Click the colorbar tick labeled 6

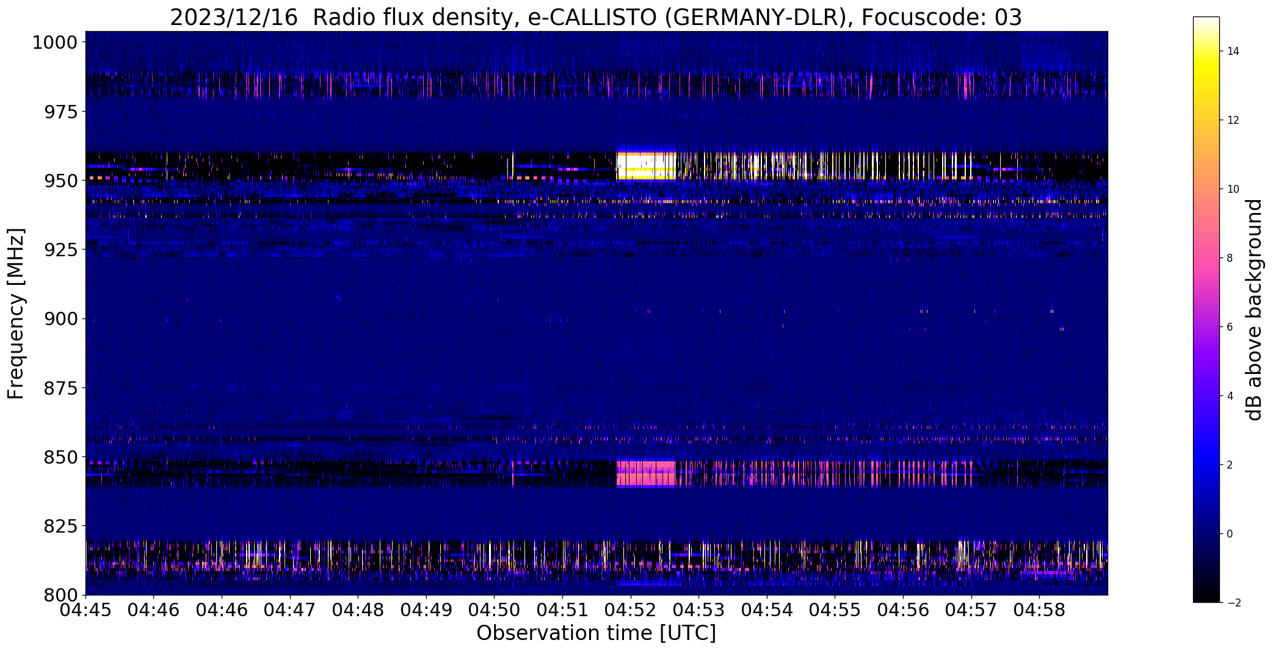[1230, 327]
